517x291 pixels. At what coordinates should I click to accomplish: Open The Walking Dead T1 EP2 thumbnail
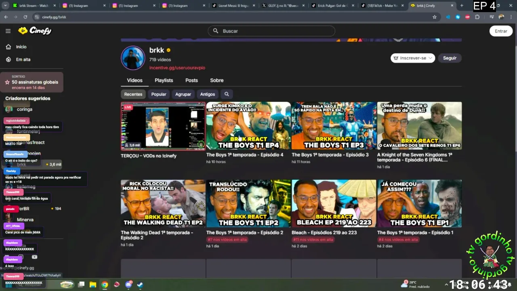pos(163,204)
